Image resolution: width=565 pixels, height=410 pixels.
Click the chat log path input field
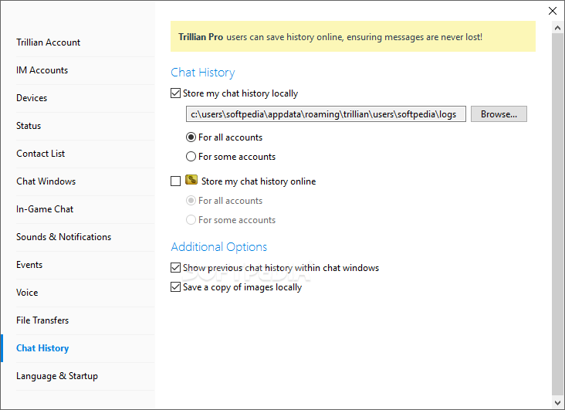pos(326,114)
